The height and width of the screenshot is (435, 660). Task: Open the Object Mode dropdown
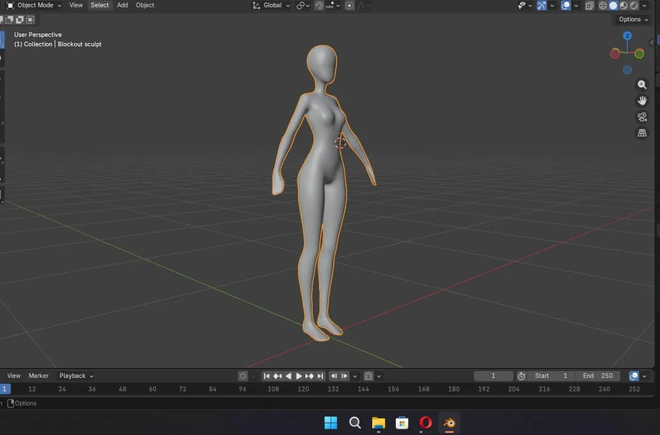34,5
